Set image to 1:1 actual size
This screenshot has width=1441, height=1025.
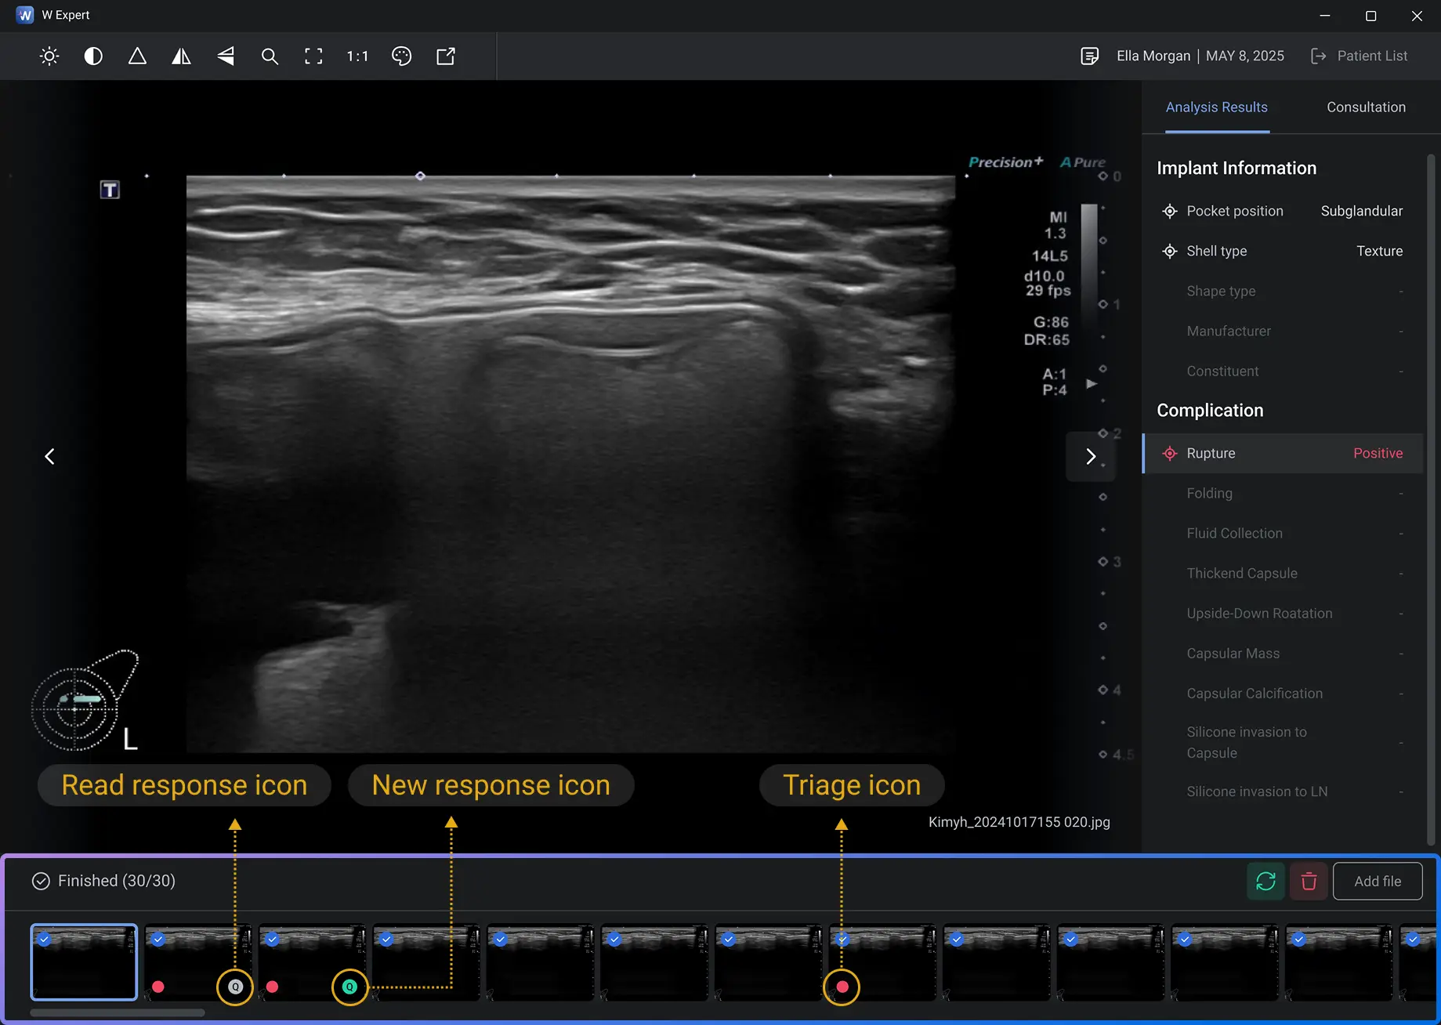click(x=357, y=56)
